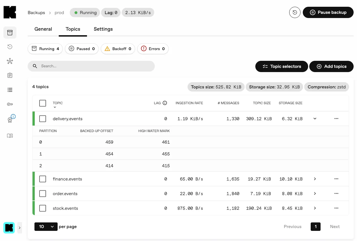Click the black K logo at top left
The height and width of the screenshot is (241, 357).
tap(10, 12)
